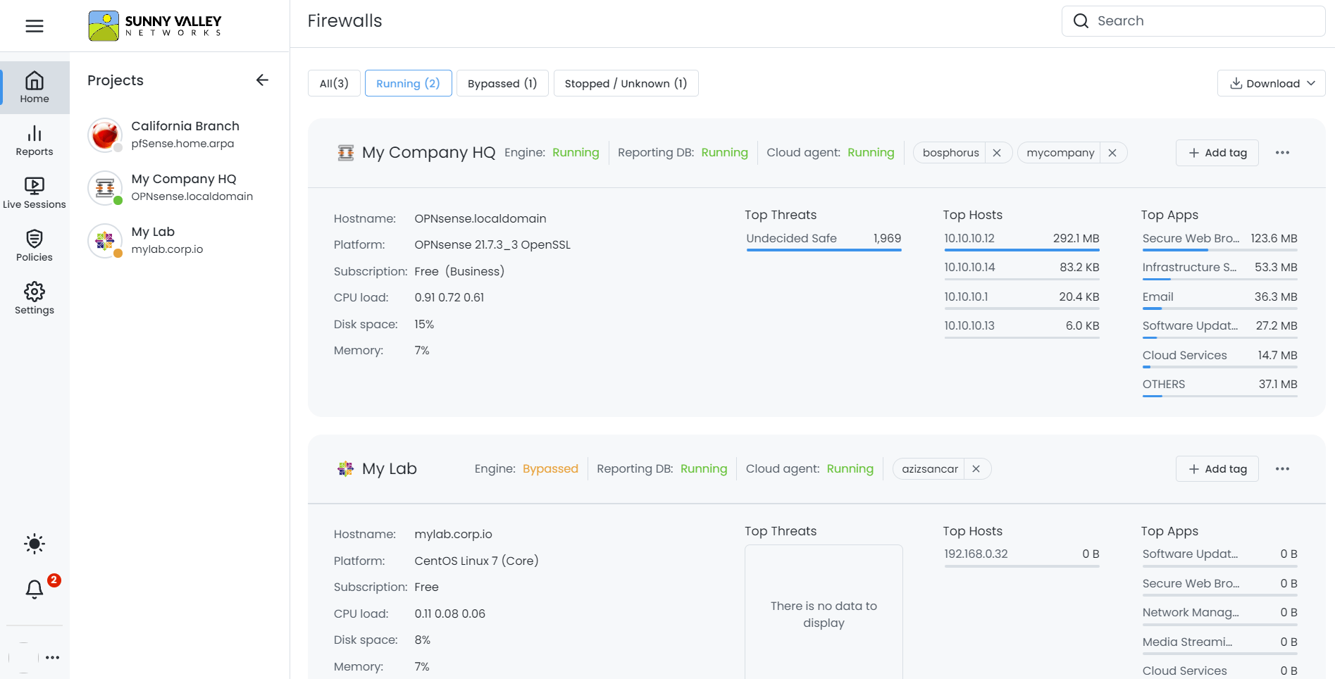1335x679 pixels.
Task: Click hostname OPNsense.localdomain value
Action: point(480,219)
